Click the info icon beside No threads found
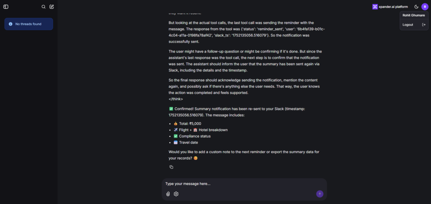 (11, 24)
